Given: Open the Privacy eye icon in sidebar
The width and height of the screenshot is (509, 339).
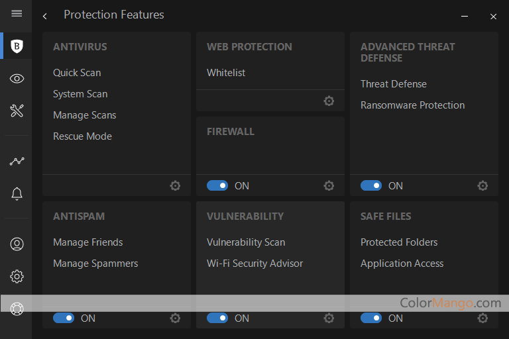Looking at the screenshot, I should (x=17, y=79).
